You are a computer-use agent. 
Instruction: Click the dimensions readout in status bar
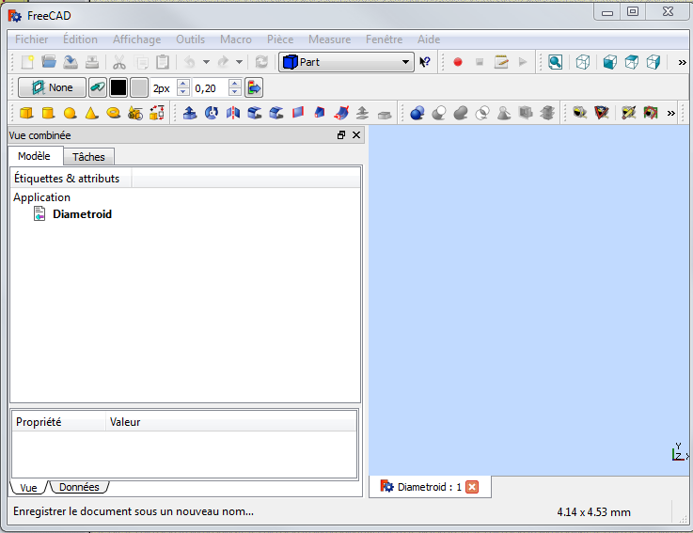[x=593, y=512]
